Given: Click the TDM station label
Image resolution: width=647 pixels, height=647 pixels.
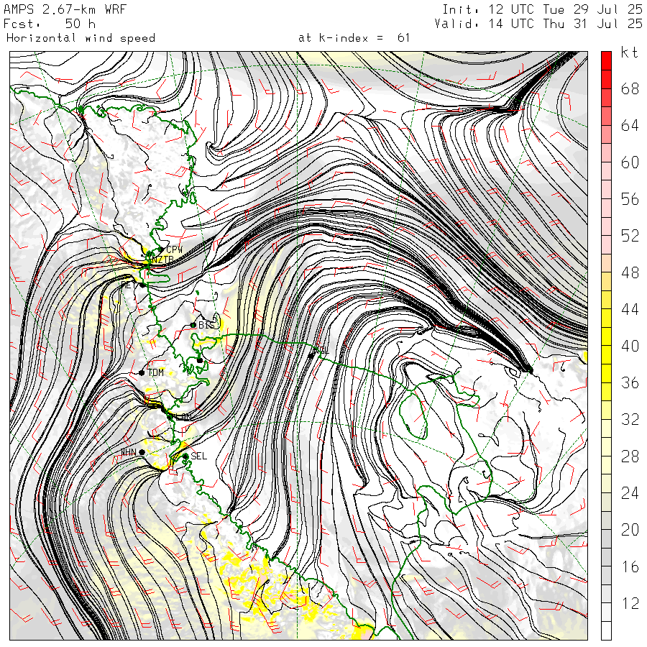Looking at the screenshot, I should [x=155, y=372].
